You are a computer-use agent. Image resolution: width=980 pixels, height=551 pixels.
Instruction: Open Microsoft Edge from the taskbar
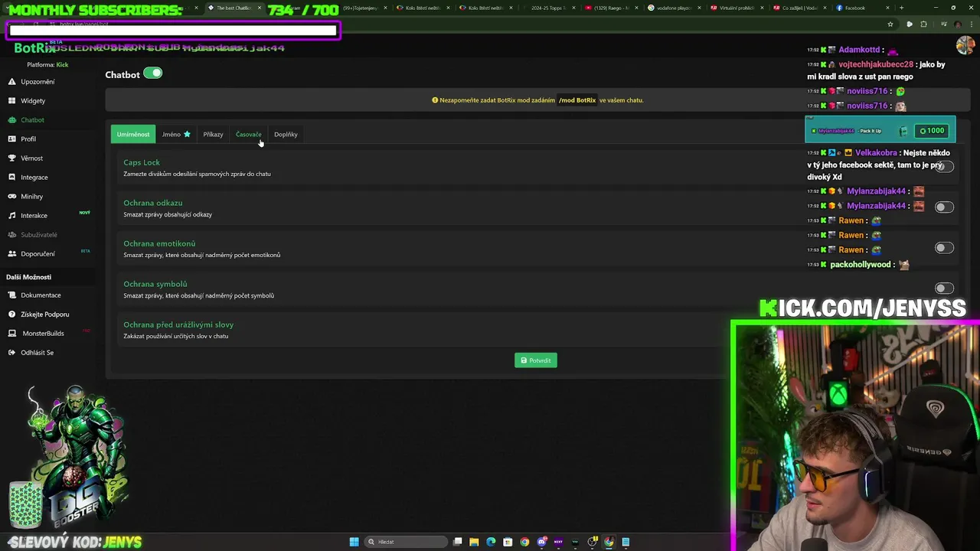(x=491, y=542)
